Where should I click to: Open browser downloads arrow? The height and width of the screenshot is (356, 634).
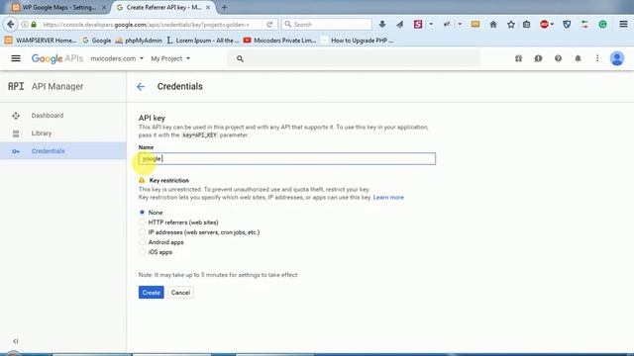pyautogui.click(x=382, y=24)
